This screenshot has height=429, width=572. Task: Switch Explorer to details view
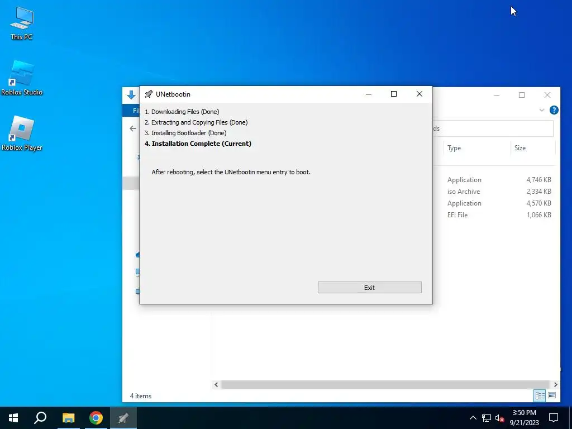[x=540, y=395]
